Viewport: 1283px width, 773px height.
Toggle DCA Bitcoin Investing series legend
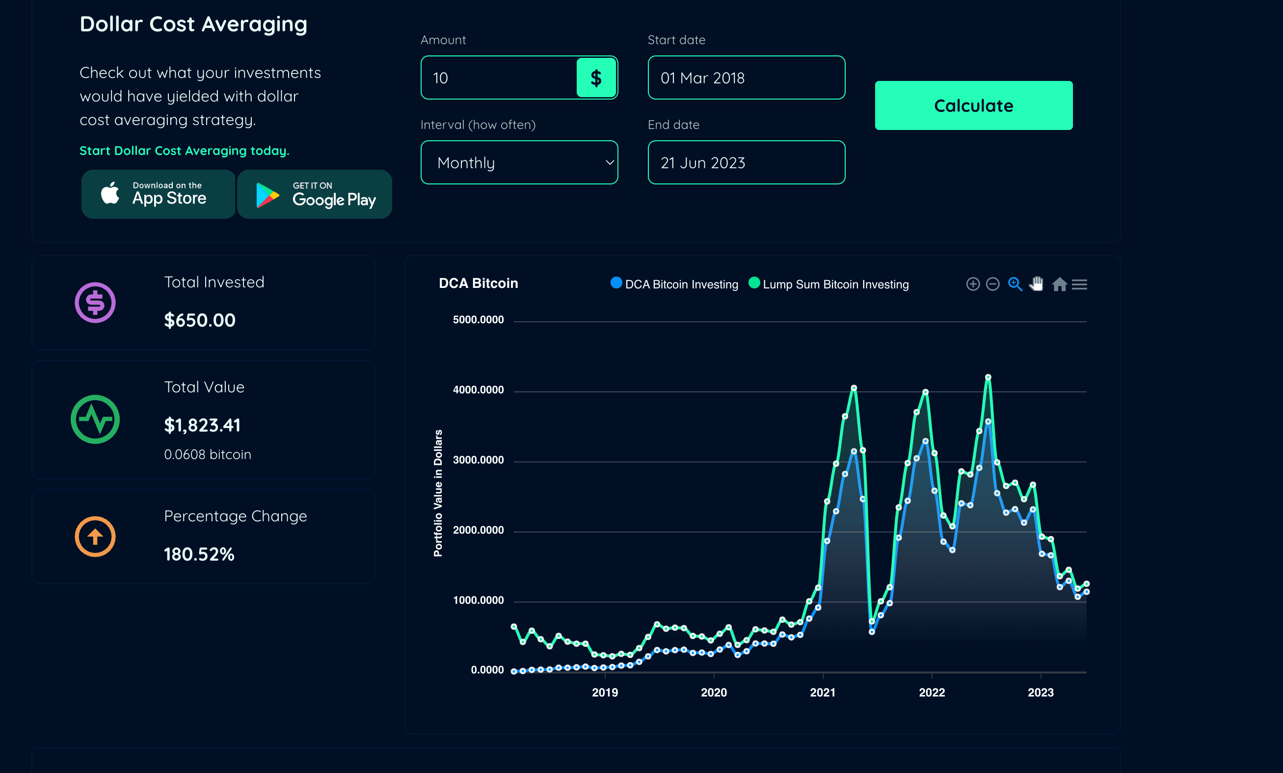674,284
